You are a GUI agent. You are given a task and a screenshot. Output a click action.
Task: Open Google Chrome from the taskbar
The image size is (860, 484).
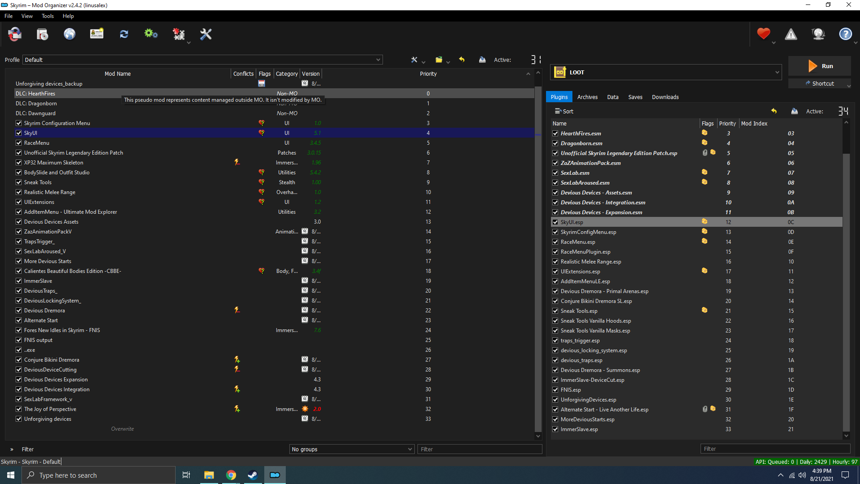(x=231, y=475)
